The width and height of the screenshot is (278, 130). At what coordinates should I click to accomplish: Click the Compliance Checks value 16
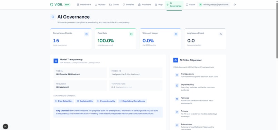pos(56,41)
